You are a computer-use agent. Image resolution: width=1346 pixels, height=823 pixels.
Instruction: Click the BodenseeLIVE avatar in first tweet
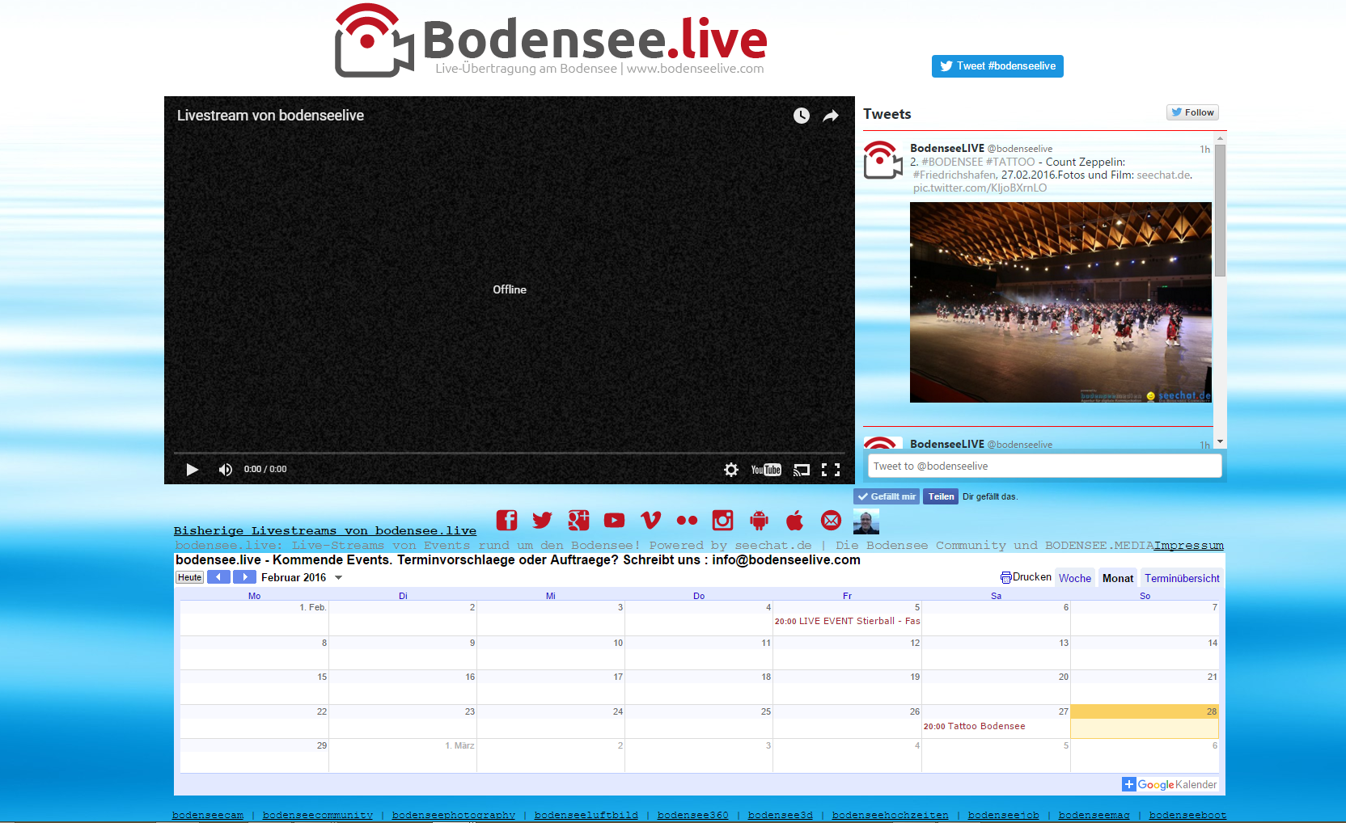pyautogui.click(x=883, y=160)
